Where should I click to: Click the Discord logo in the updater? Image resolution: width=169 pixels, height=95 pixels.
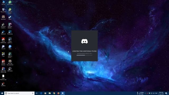[84, 41]
